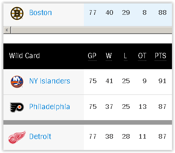Click NY Islanders' 91 points value

point(163,81)
